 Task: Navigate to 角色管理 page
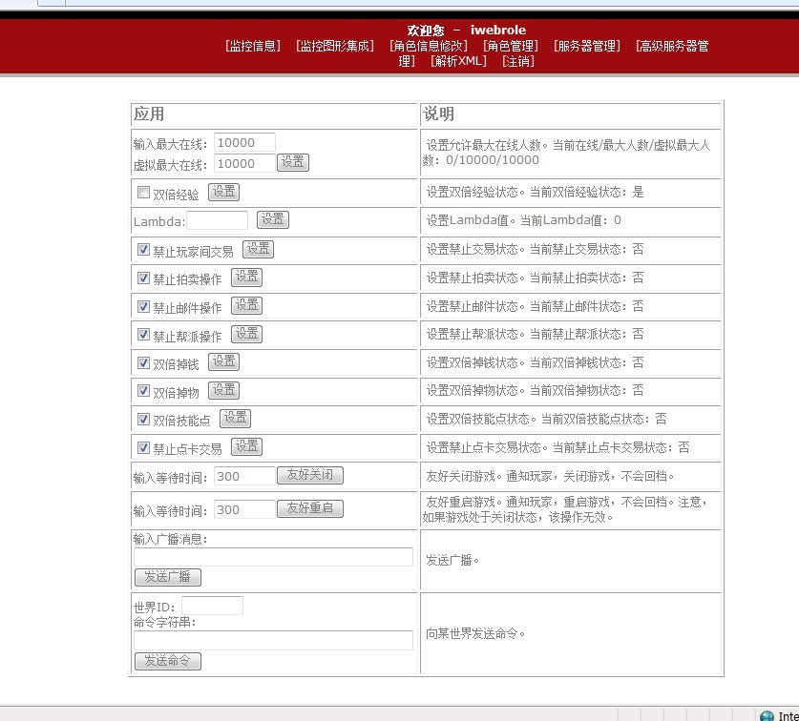click(511, 46)
